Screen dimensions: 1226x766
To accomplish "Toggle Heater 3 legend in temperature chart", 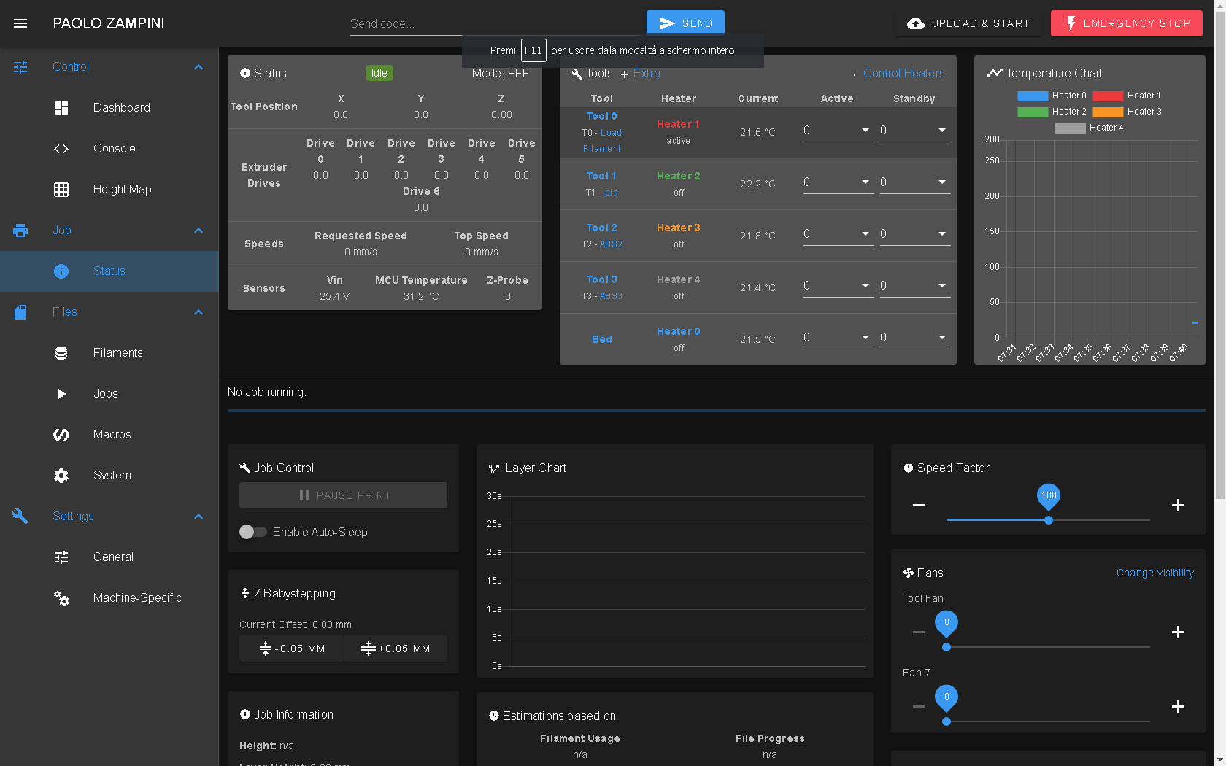I will click(x=1127, y=112).
